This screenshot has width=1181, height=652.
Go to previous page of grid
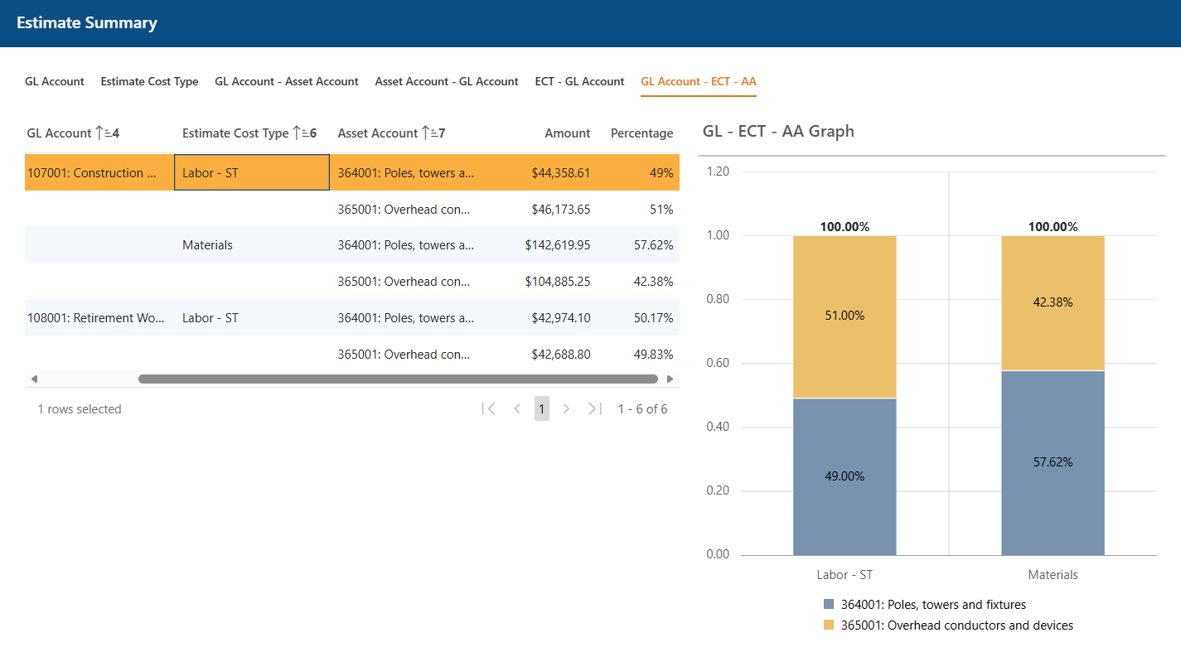pos(517,408)
